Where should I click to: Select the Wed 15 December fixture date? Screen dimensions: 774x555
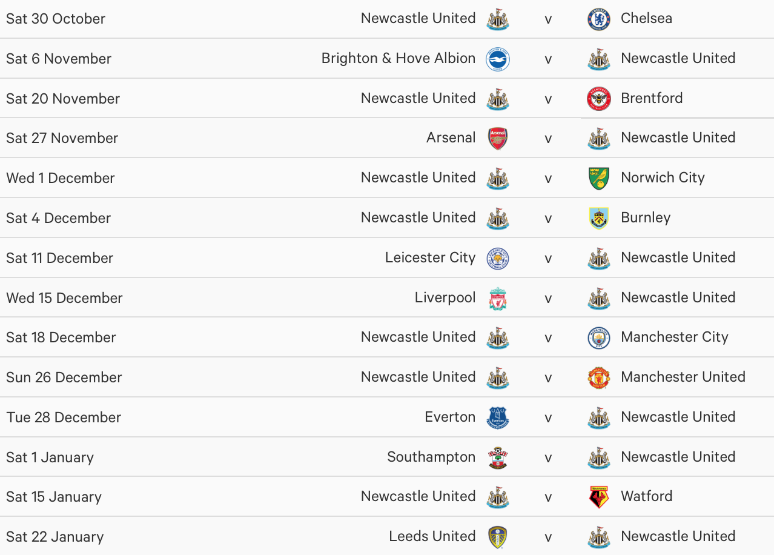tap(64, 298)
